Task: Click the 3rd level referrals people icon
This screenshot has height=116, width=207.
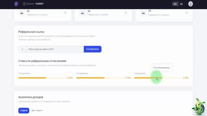Action: (143, 13)
